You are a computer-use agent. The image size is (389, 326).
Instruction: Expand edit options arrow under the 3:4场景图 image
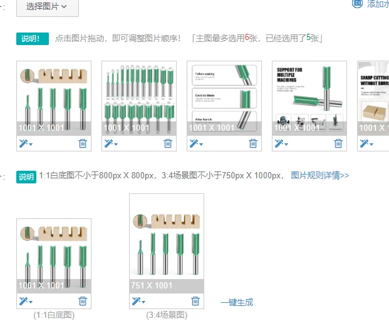pos(143,302)
